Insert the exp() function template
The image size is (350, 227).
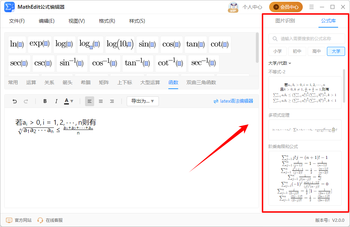[40, 44]
